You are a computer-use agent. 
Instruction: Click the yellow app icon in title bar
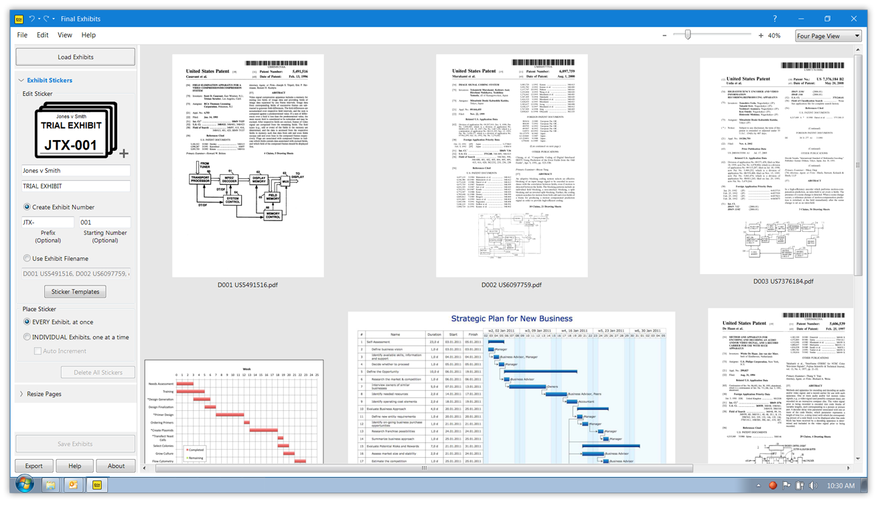click(x=19, y=19)
